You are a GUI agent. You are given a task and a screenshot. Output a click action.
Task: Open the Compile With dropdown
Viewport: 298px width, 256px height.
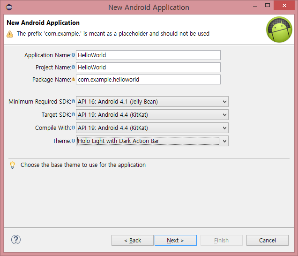pos(152,128)
